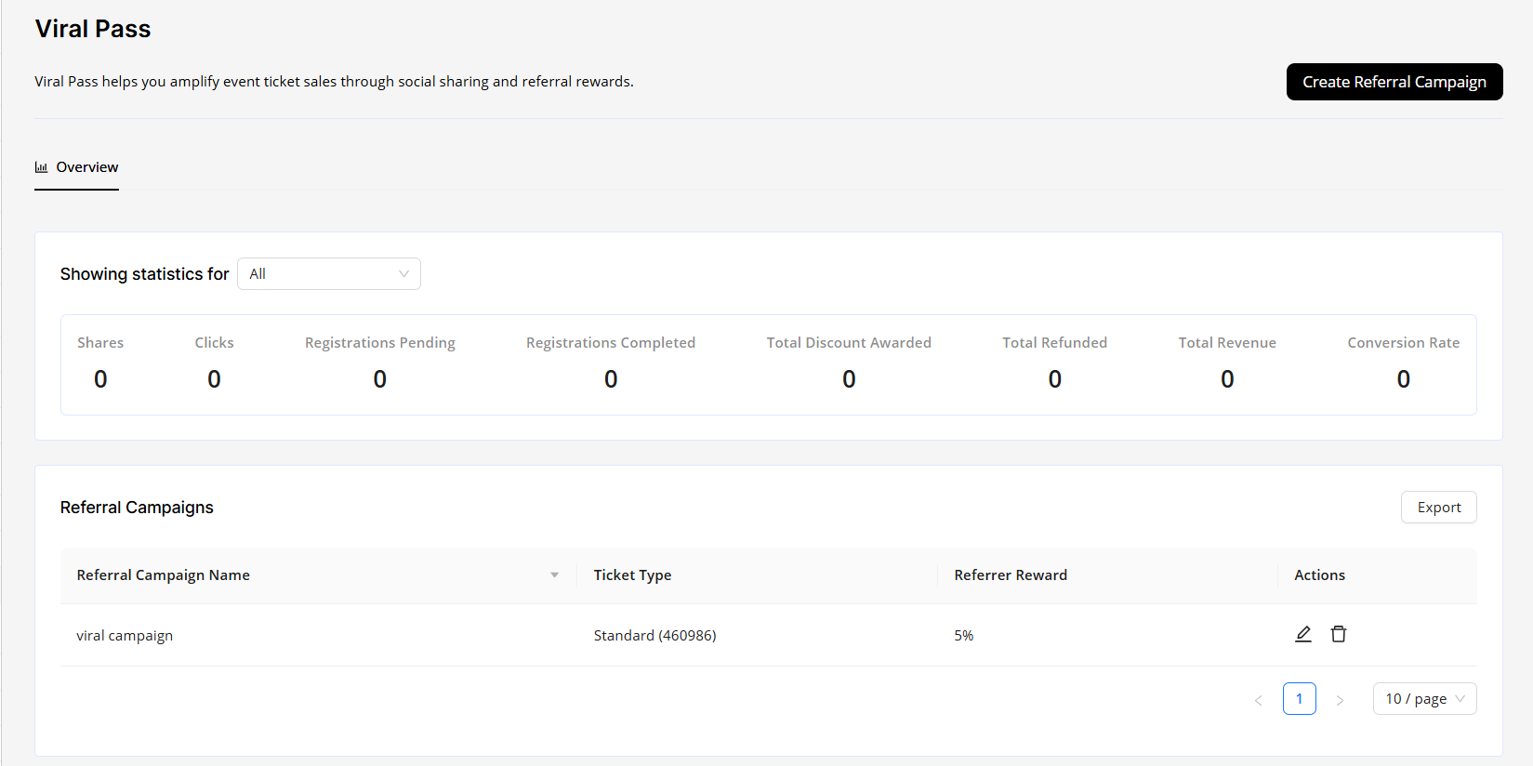Image resolution: width=1533 pixels, height=766 pixels.
Task: Open the statistics filter dropdown showing All
Action: click(329, 274)
